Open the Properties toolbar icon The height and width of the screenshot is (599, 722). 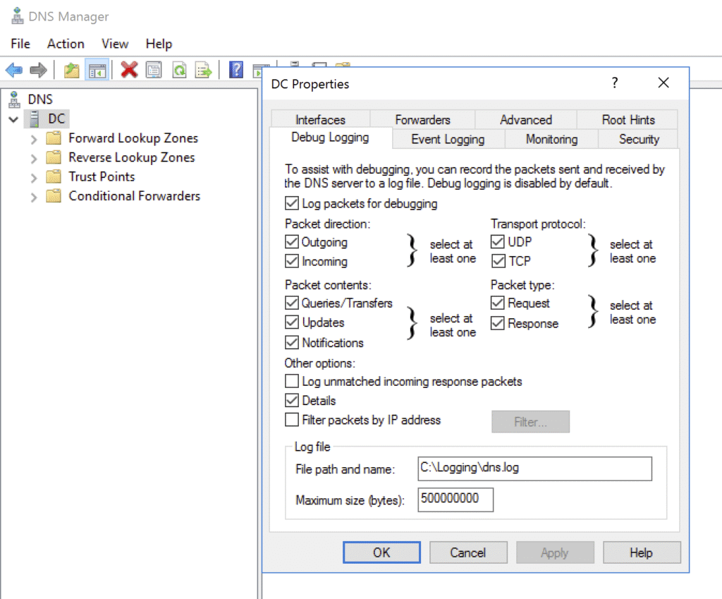pos(154,70)
